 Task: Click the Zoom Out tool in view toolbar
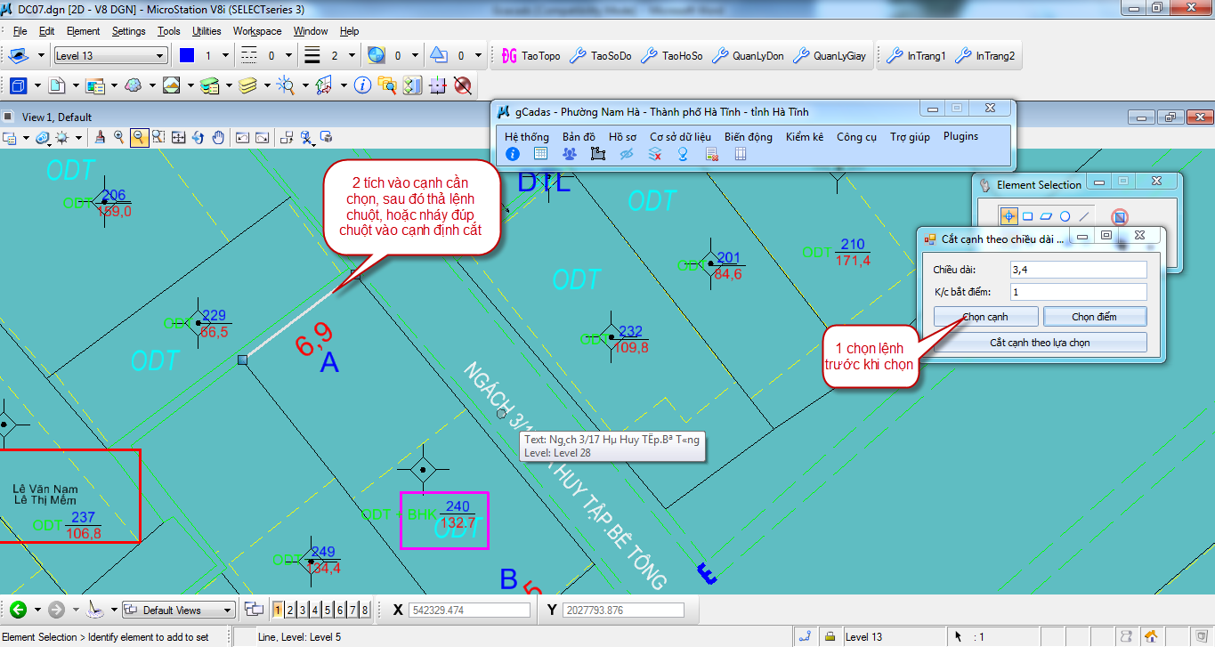tap(140, 137)
